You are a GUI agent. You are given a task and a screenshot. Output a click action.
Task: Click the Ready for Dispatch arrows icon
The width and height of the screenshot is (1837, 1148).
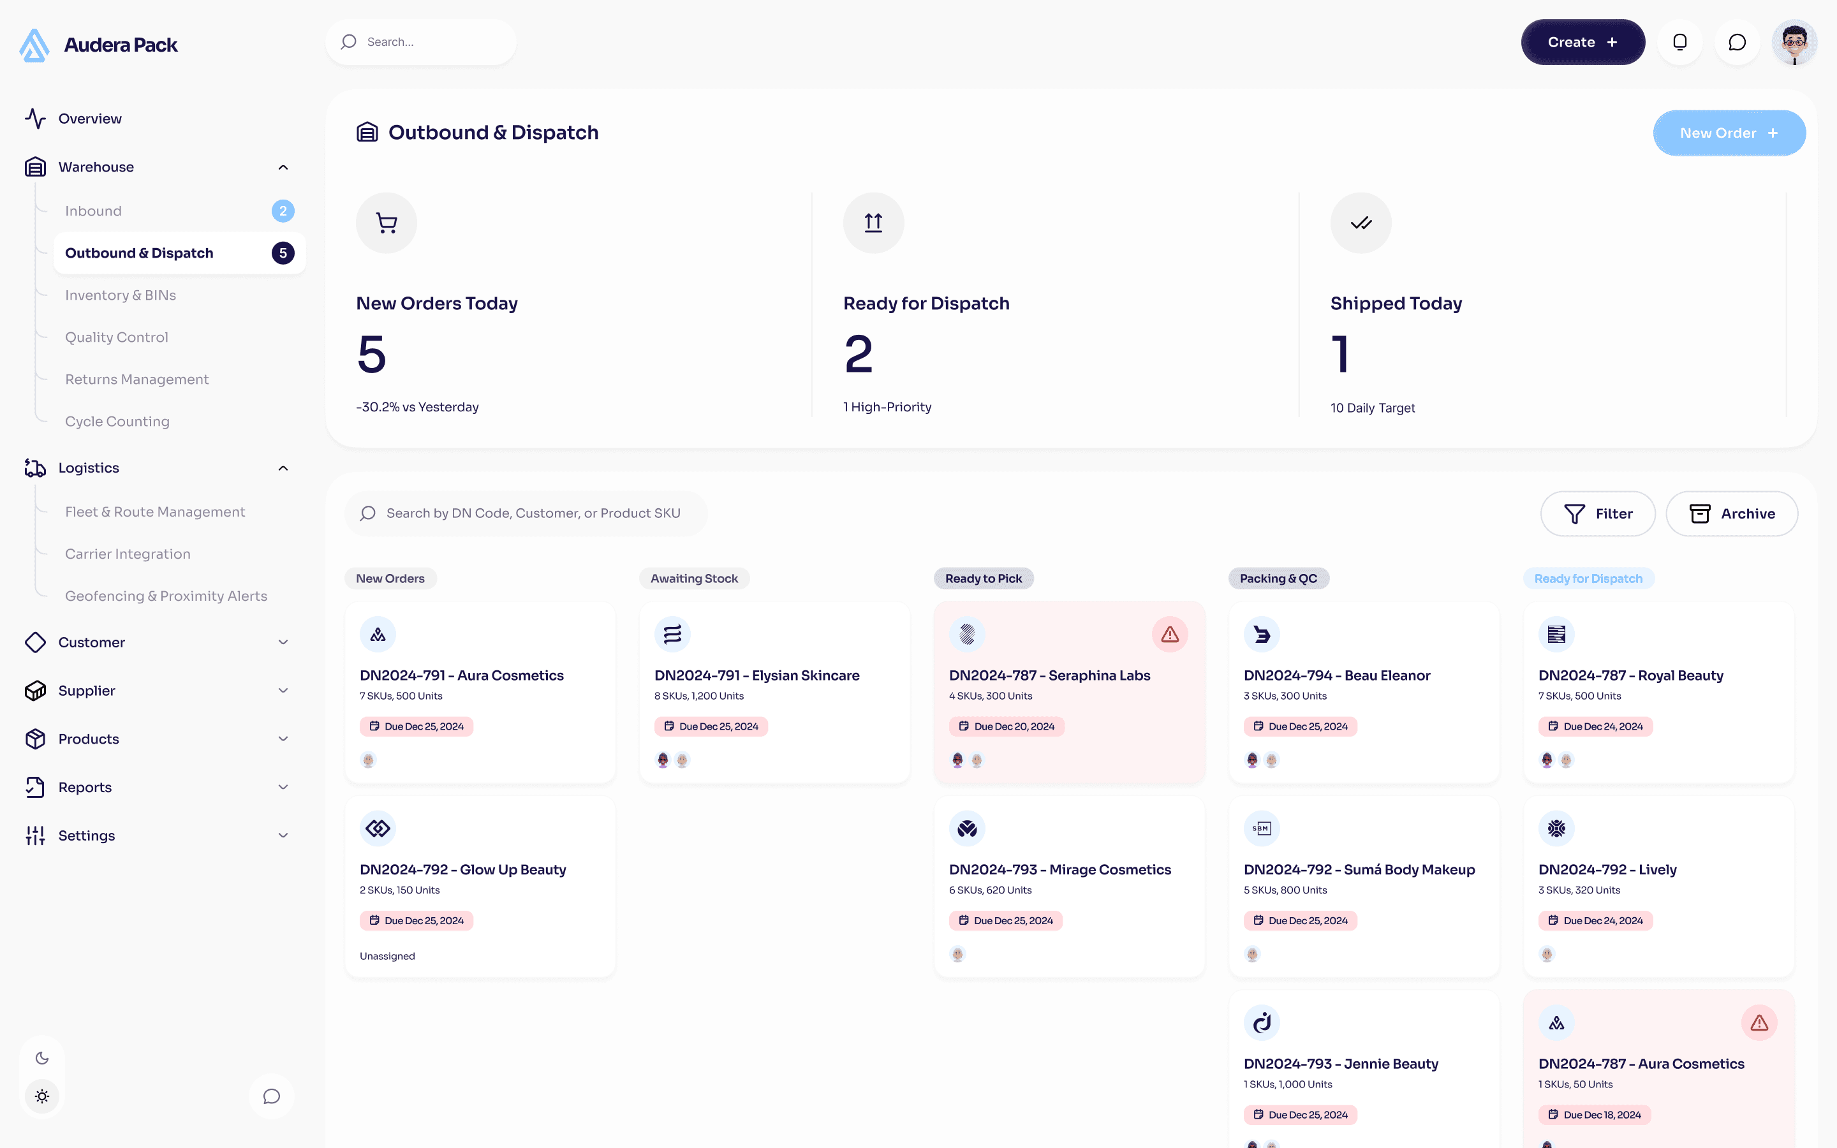(874, 223)
